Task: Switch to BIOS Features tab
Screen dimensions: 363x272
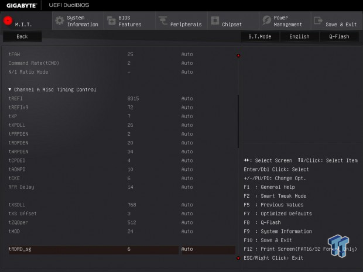Action: pyautogui.click(x=130, y=21)
